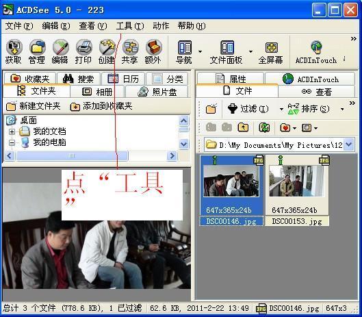The image size is (362, 317).
Task: Select the DSC00153.jpg thumbnail
Action: coord(298,190)
